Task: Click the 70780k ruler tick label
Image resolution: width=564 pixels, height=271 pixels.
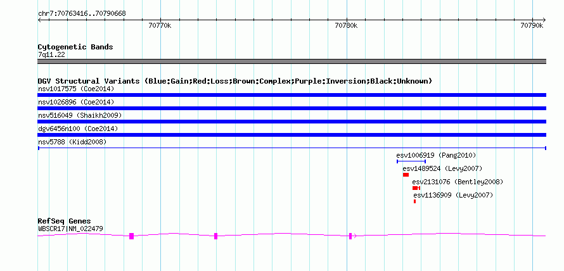Action: [346, 25]
